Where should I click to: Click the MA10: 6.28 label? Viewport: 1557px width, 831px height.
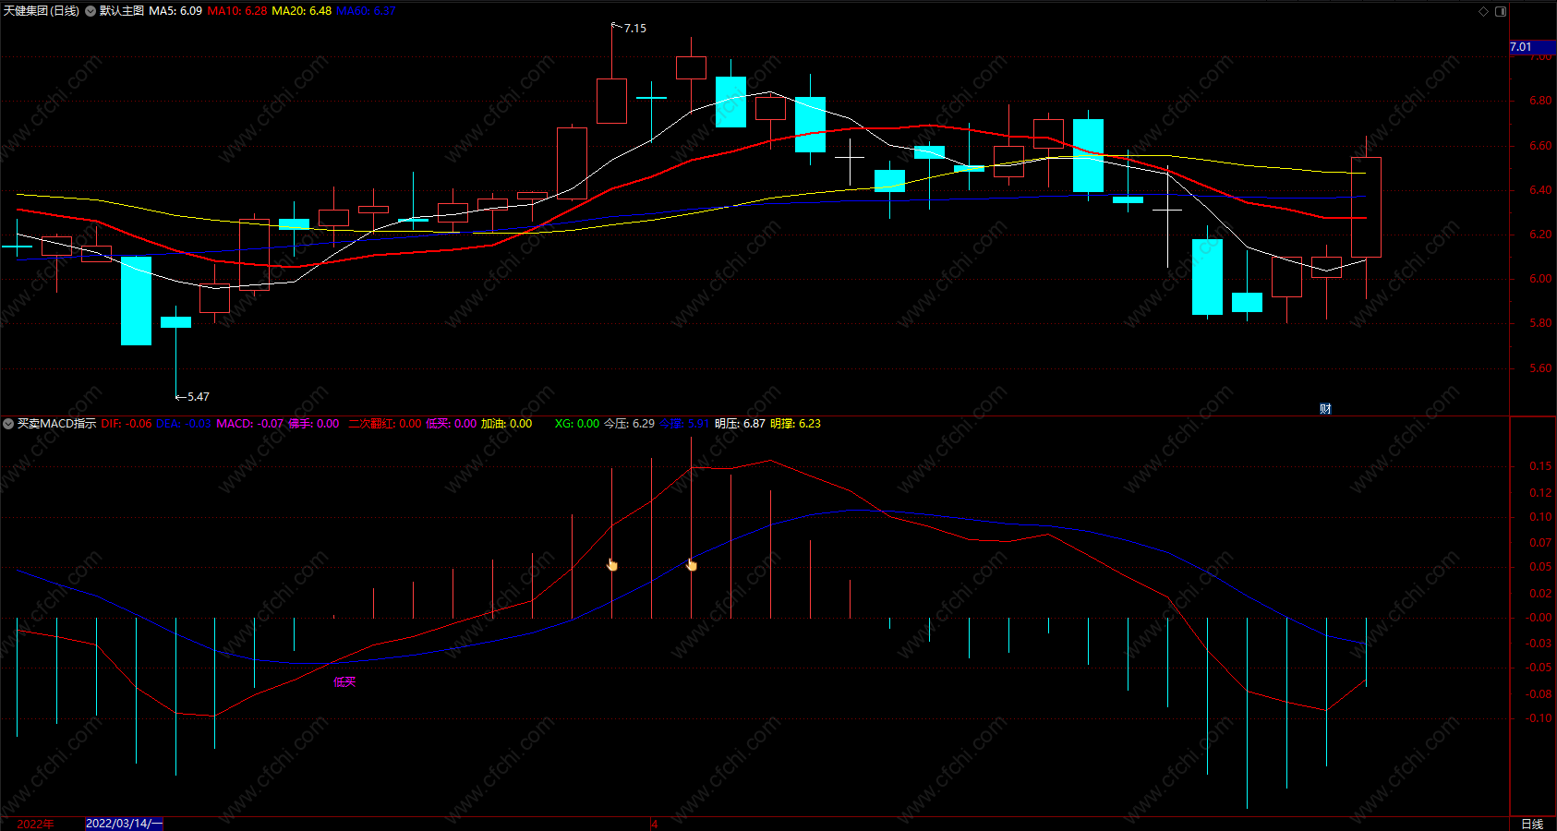click(237, 11)
